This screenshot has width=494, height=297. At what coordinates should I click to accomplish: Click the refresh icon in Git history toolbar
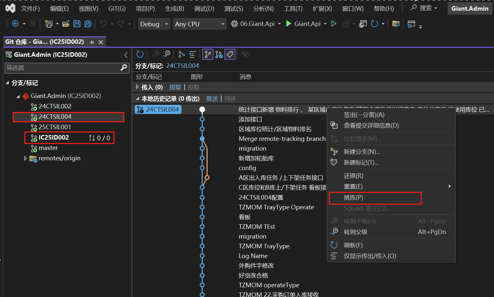click(x=140, y=54)
